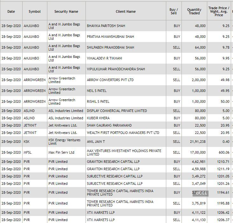The width and height of the screenshot is (233, 223).
Task: Click trade price 1194.61
Action: (223, 193)
